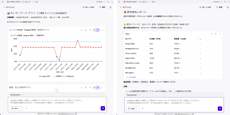Download the anomaly Table
Screen dimensions: 230x115
pos(212,34)
